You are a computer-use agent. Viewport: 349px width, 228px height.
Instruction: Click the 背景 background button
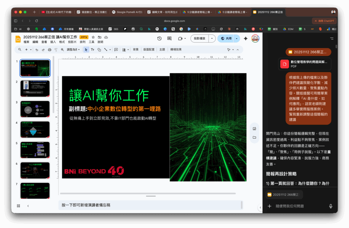136,49
